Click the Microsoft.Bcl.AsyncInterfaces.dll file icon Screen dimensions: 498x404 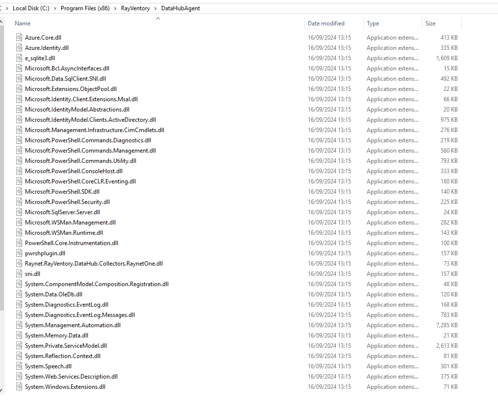click(x=20, y=68)
